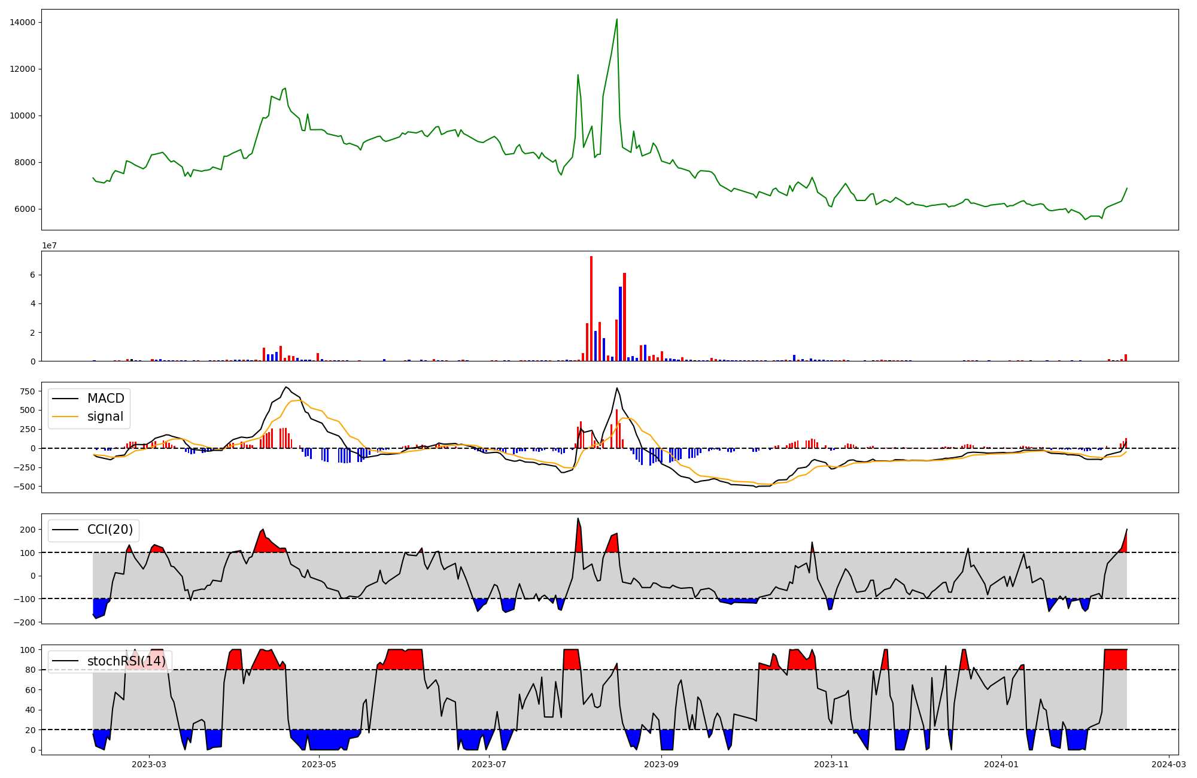The height and width of the screenshot is (778, 1197).
Task: Click the −500 MACD axis label
Action: 23,487
